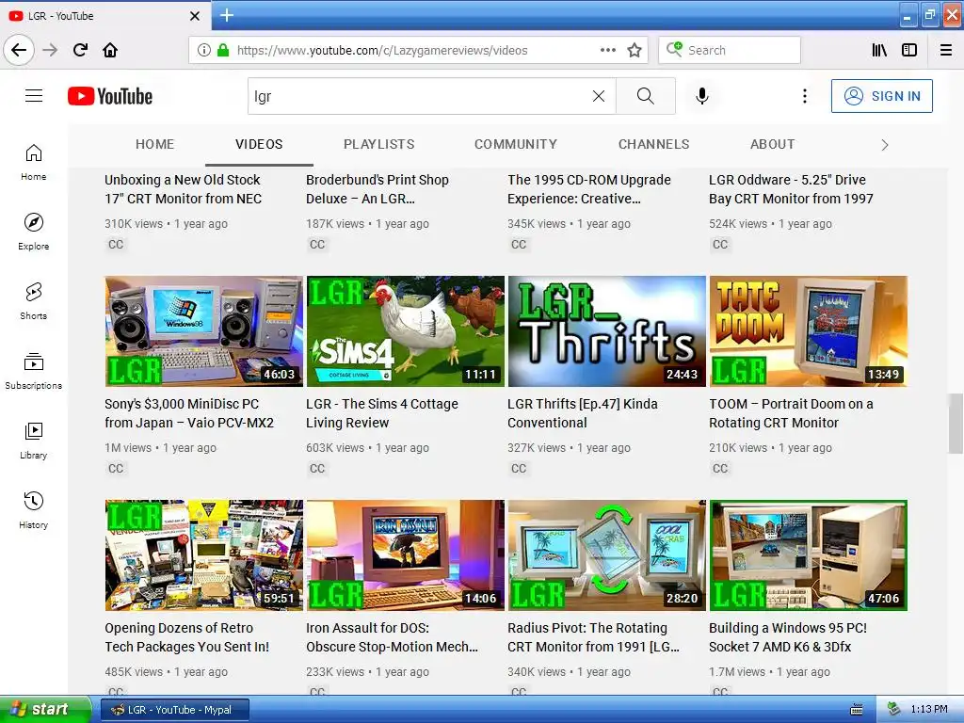This screenshot has height=723, width=964.
Task: Open the COMMUNITY tab
Action: coord(515,144)
